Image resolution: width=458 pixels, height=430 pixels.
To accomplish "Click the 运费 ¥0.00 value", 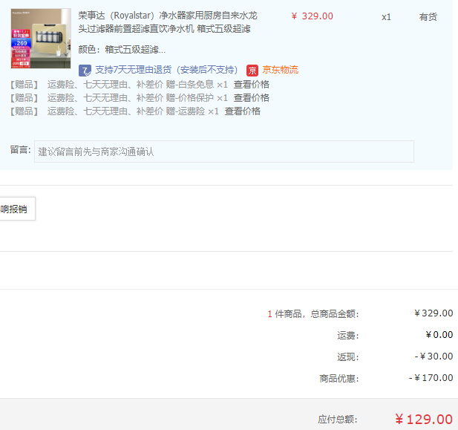I will (439, 335).
